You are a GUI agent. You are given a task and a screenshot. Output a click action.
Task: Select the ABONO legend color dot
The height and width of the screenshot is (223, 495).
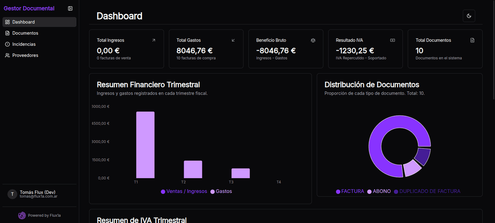369,192
